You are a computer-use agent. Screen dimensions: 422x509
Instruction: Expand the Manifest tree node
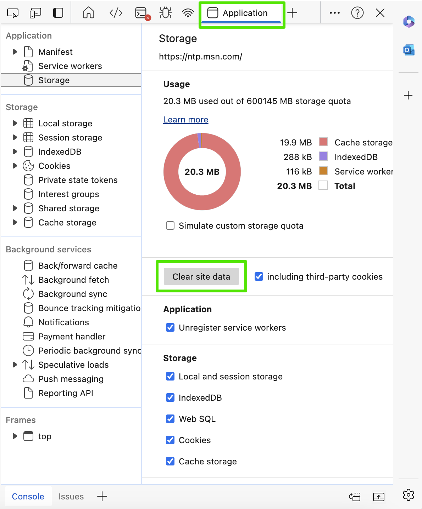click(x=15, y=52)
